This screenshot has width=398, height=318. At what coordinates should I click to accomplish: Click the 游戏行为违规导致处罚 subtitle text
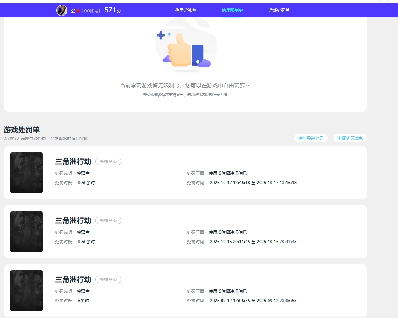click(46, 138)
